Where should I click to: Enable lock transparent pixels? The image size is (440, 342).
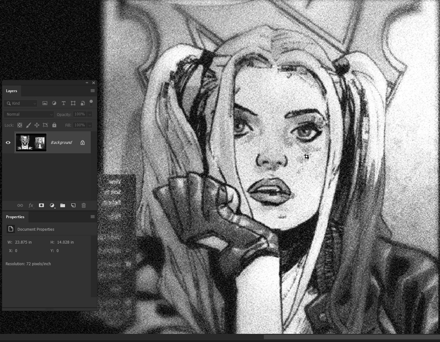[20, 125]
